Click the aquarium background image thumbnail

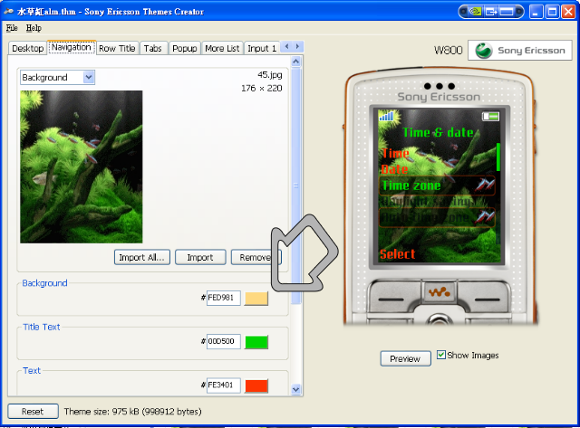pos(82,166)
